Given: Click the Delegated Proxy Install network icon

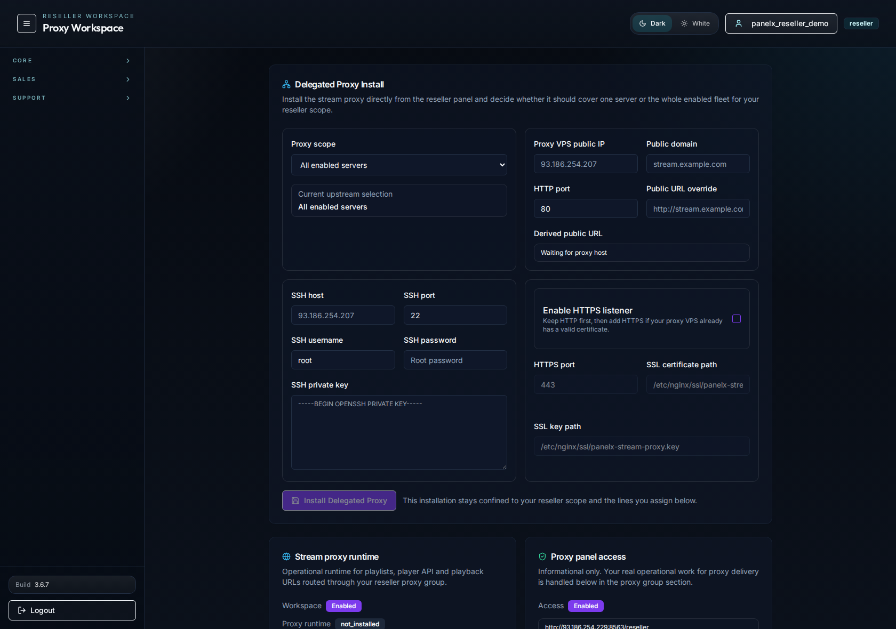Looking at the screenshot, I should (x=286, y=84).
